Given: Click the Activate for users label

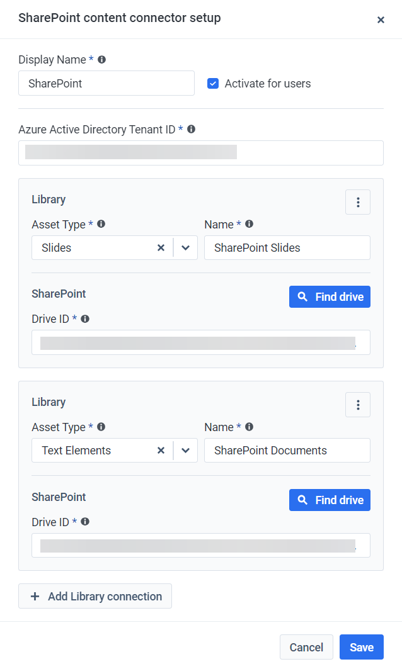Looking at the screenshot, I should pyautogui.click(x=268, y=84).
